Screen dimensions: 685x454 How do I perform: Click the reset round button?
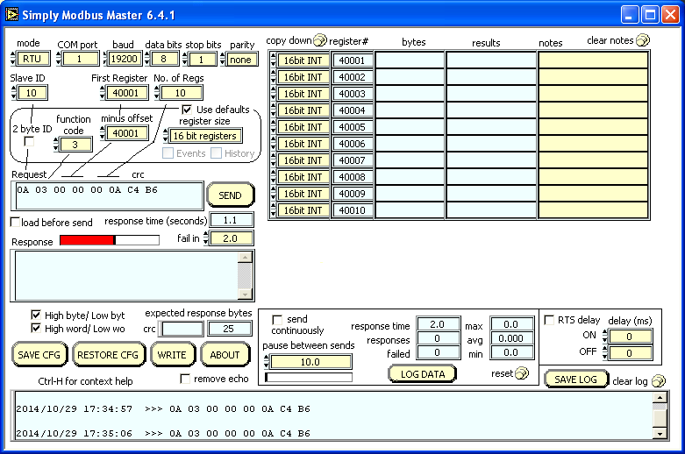click(x=522, y=373)
